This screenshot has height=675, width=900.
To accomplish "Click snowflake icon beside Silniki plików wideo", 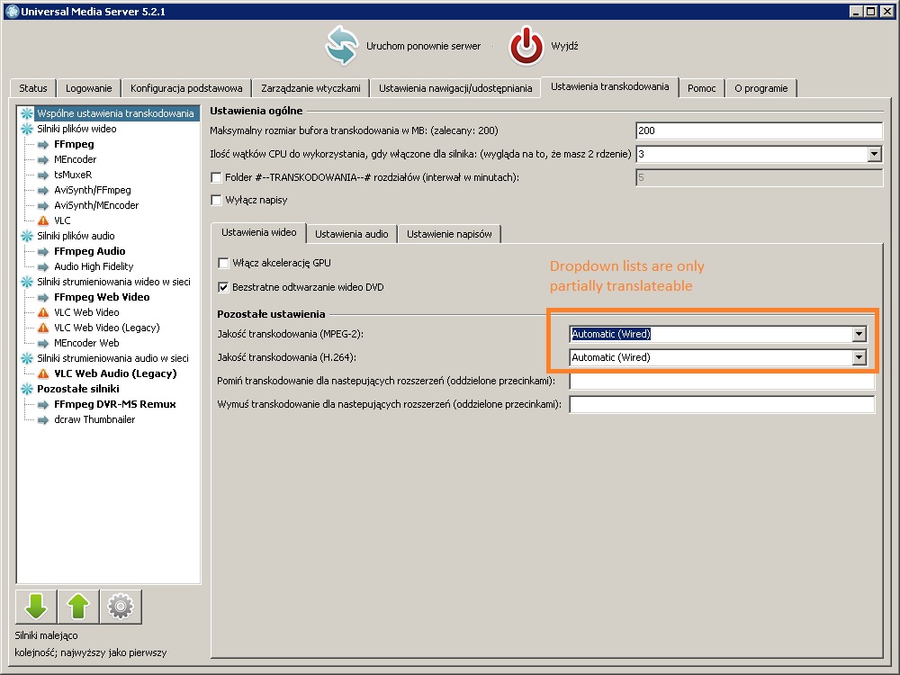I will (27, 129).
